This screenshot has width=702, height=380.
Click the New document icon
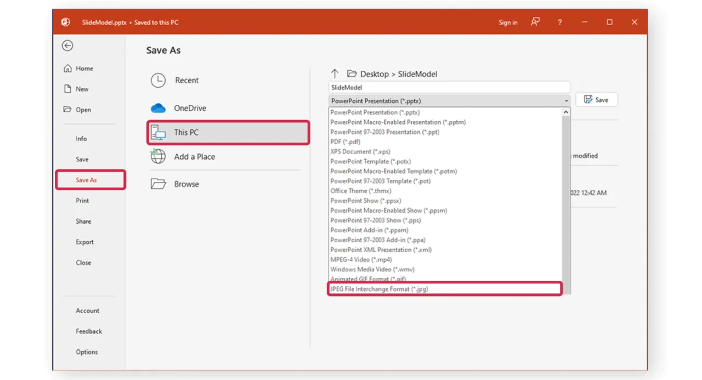(68, 89)
